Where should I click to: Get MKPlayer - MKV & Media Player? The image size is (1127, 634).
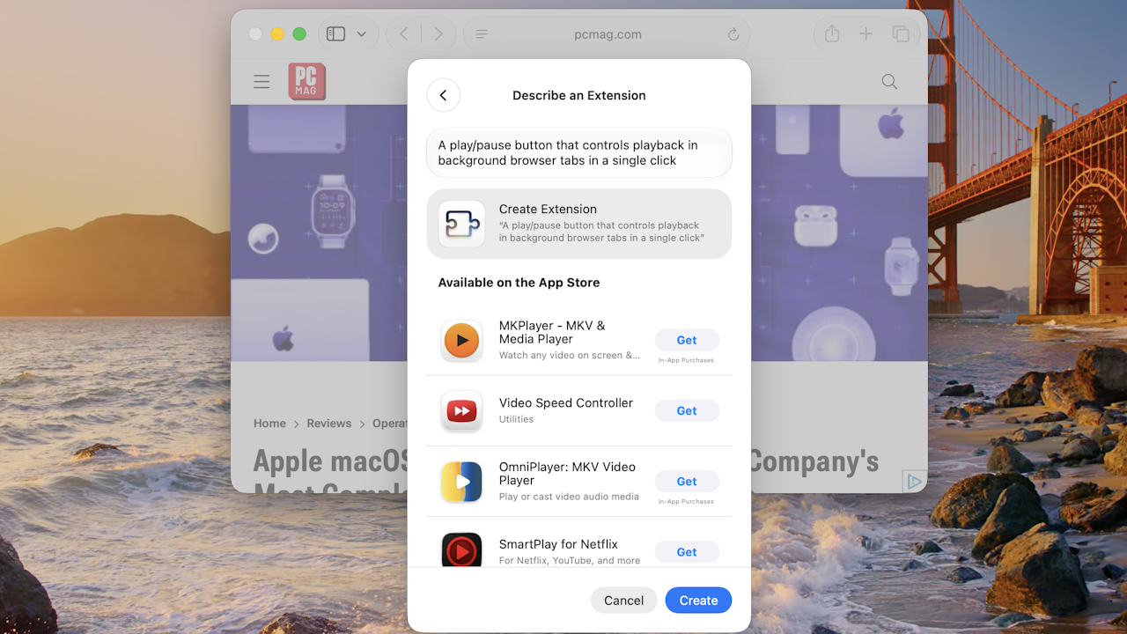[x=687, y=340]
